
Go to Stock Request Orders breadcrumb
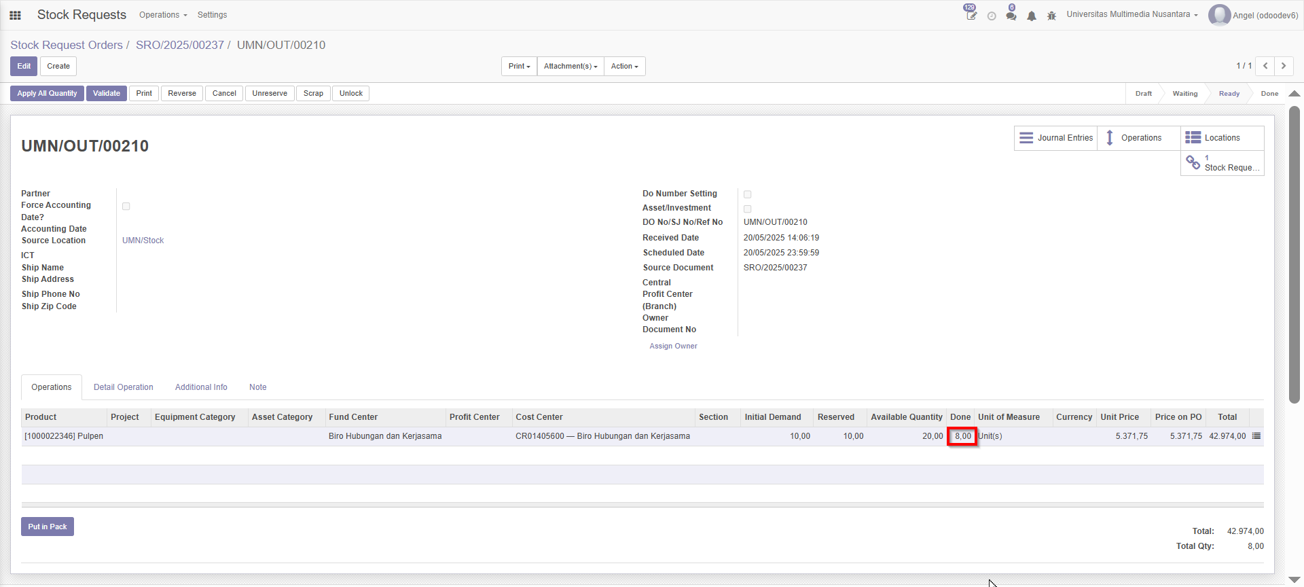tap(67, 45)
